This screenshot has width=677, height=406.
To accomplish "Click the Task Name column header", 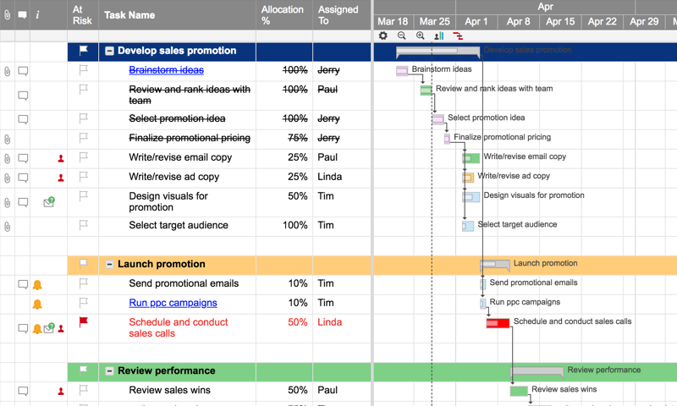I will pyautogui.click(x=129, y=15).
